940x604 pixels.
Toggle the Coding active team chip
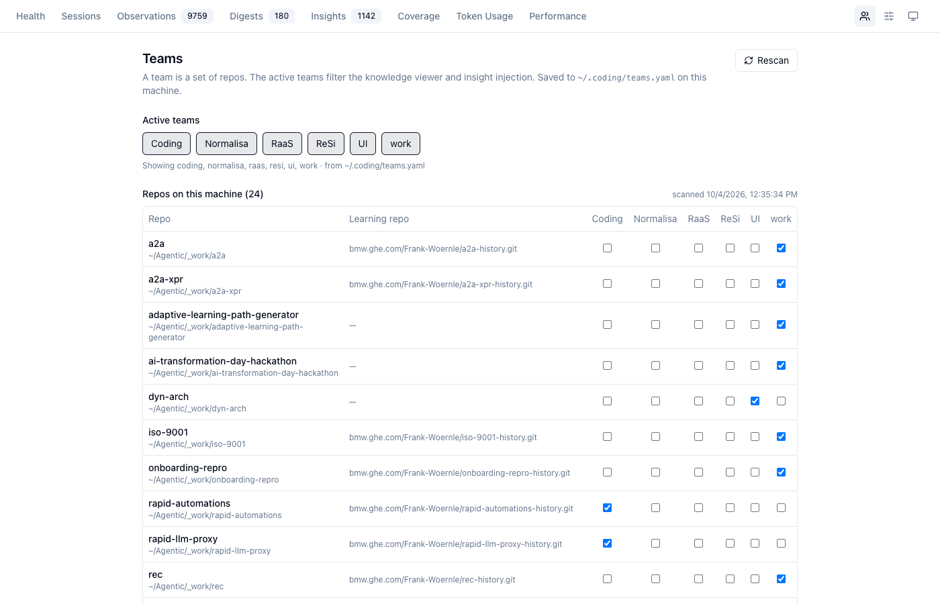[x=167, y=144]
